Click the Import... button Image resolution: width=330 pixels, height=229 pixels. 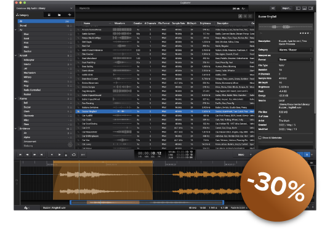pos(286,8)
